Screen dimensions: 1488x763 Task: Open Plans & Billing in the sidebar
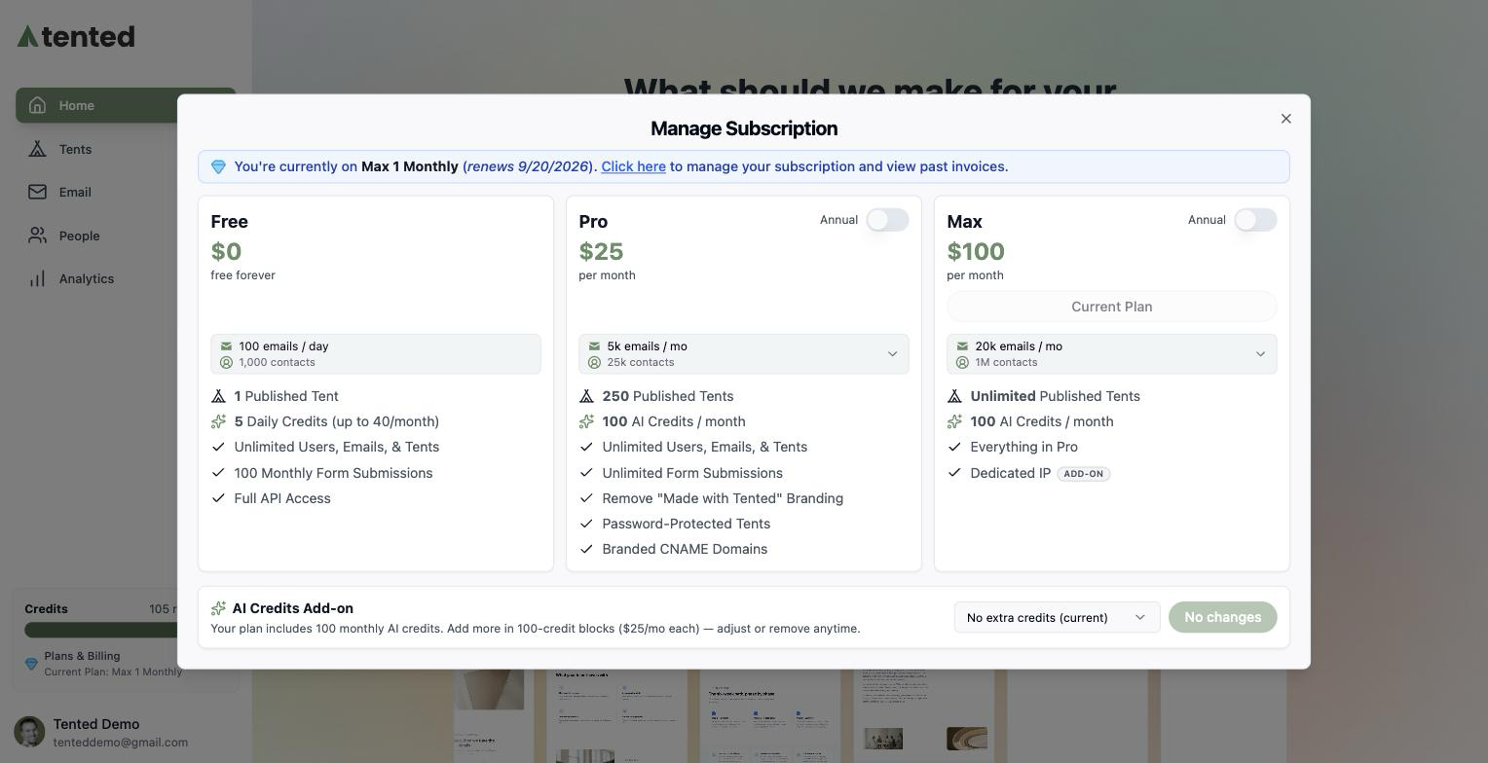click(126, 664)
